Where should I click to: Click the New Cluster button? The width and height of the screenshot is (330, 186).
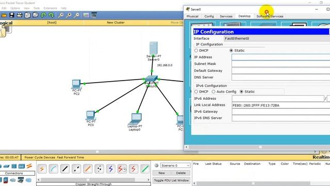tap(115, 22)
